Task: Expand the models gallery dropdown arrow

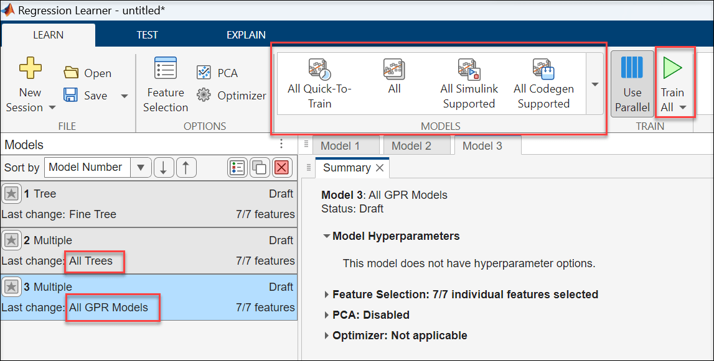Action: (594, 85)
